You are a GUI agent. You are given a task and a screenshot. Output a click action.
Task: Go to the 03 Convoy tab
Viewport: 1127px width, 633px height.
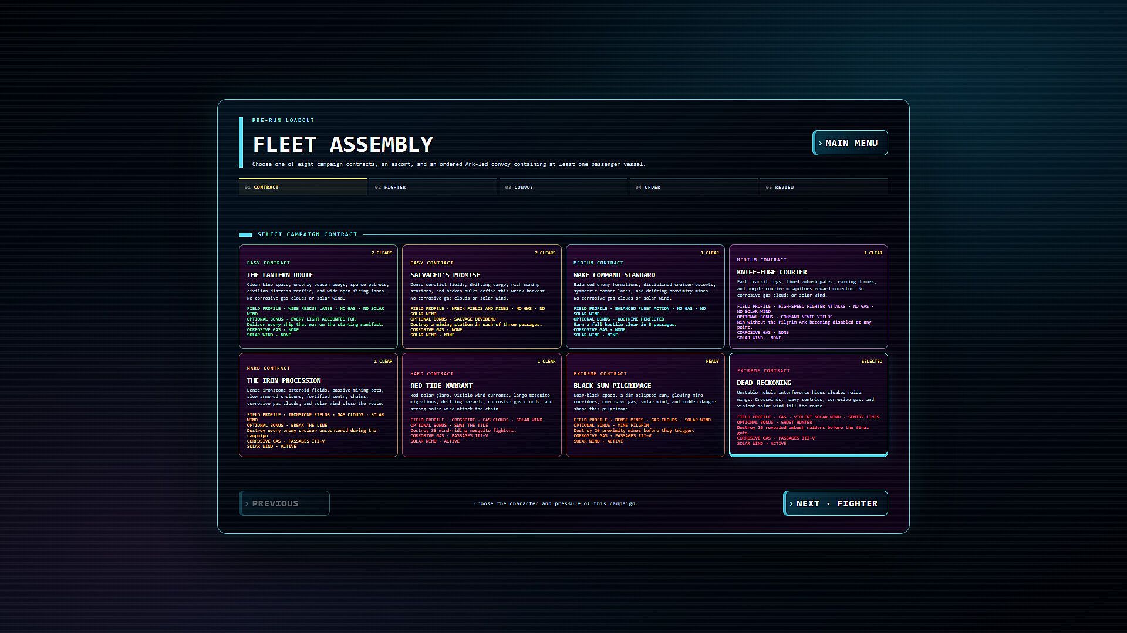(x=563, y=187)
